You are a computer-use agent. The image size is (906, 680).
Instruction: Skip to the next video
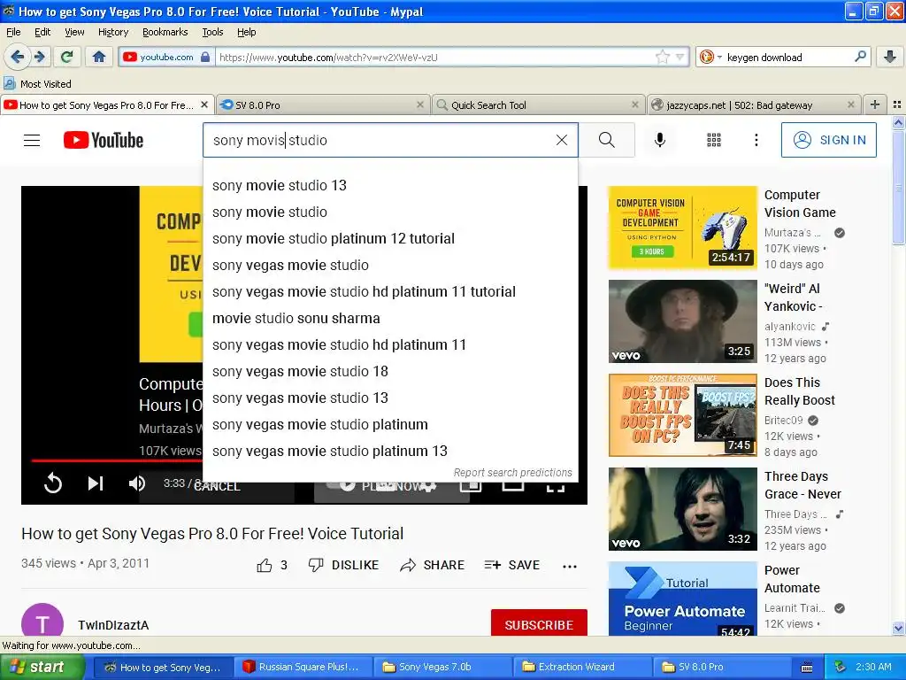[96, 483]
